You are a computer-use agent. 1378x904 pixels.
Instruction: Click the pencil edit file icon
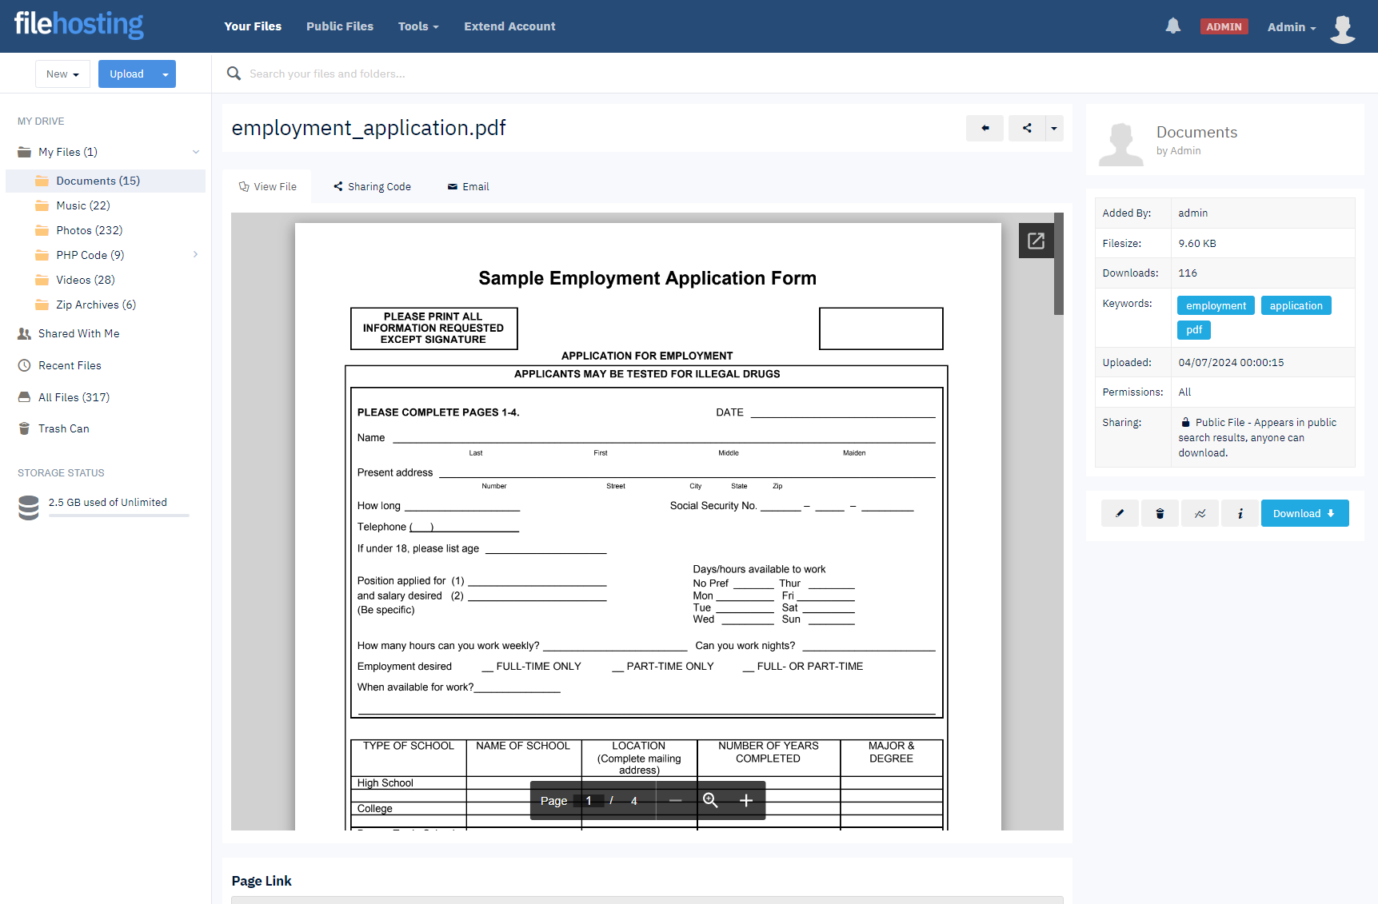click(x=1120, y=513)
